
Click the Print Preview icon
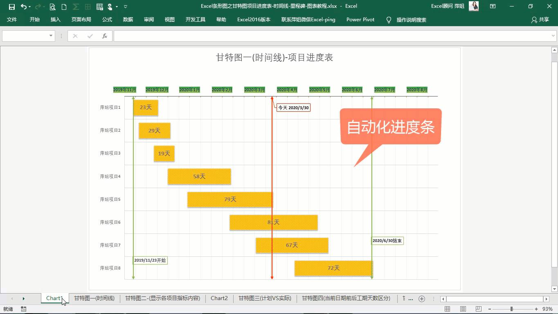[52, 7]
